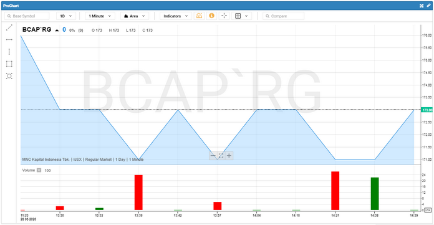This screenshot has height=225, width=434.
Task: Select the vertical line drawing tool
Action: coord(9,52)
